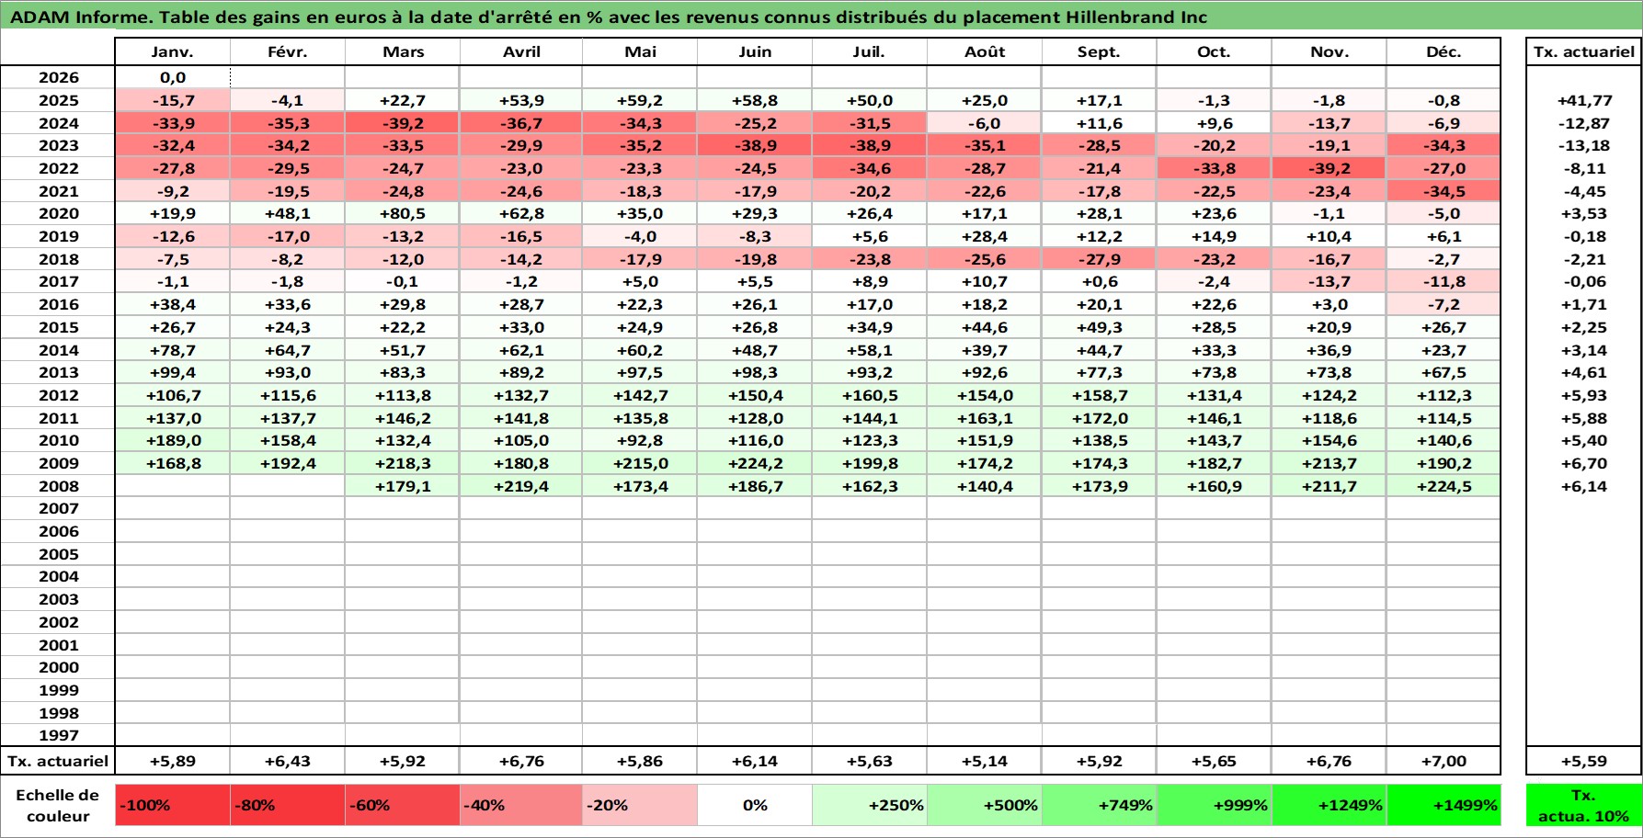Click the +78,7 cell in 2014
Screen dimensions: 1643x838
(x=173, y=350)
